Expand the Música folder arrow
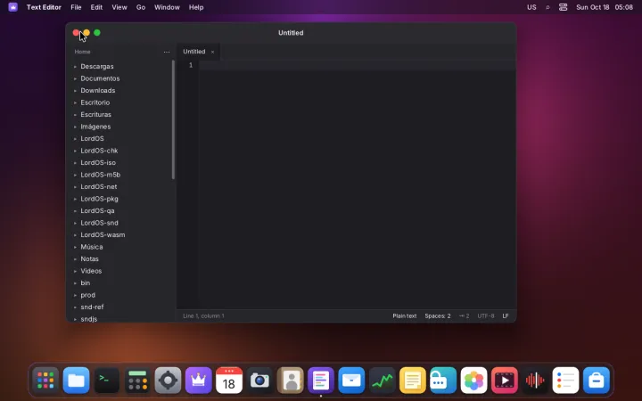The image size is (642, 401). pyautogui.click(x=75, y=247)
